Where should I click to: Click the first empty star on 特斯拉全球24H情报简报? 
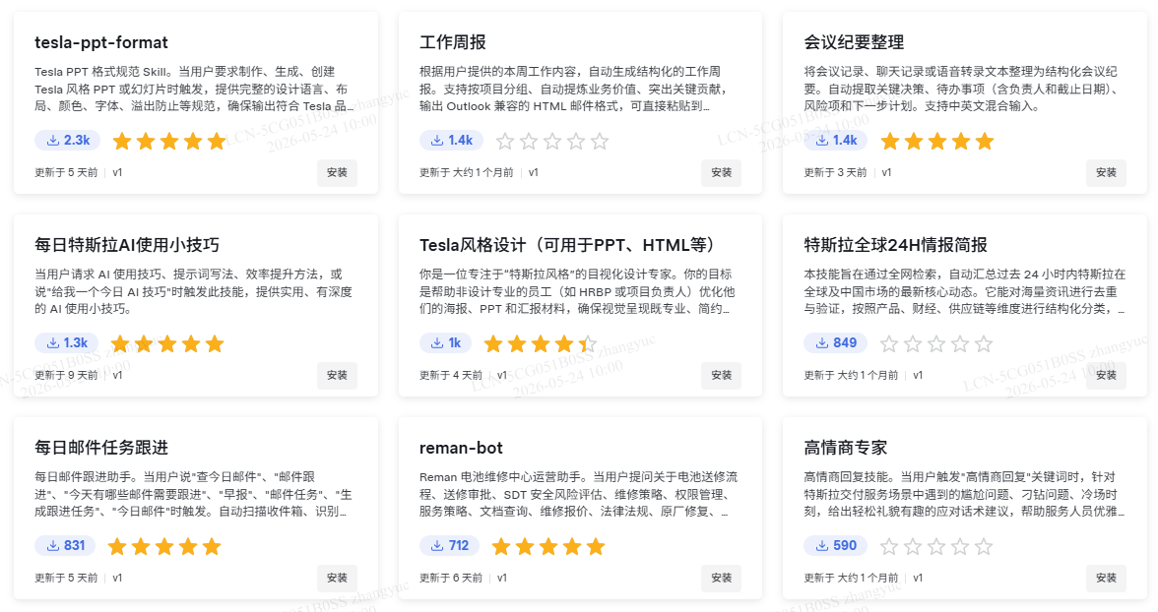click(x=889, y=343)
